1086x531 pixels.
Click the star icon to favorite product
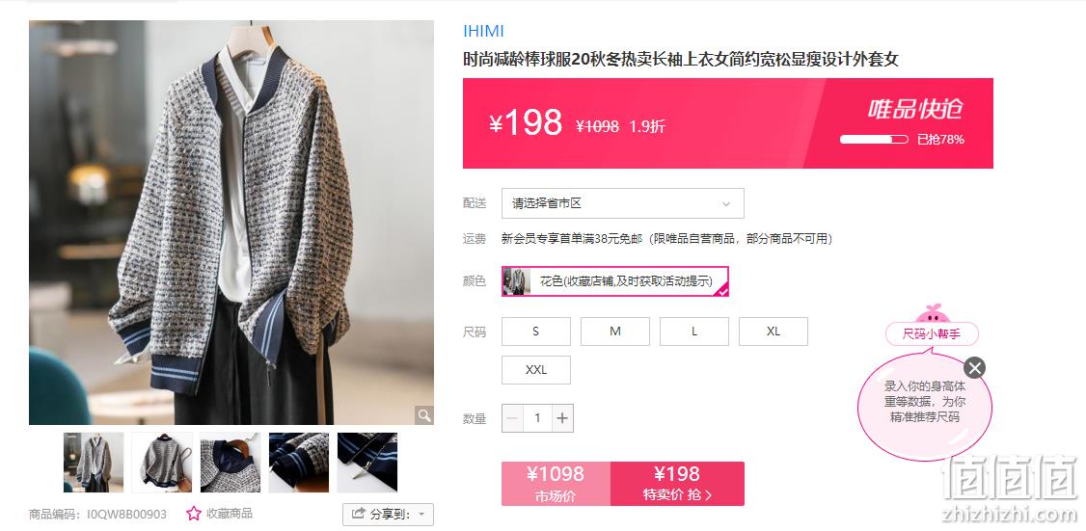click(x=194, y=514)
